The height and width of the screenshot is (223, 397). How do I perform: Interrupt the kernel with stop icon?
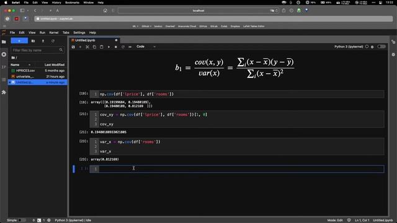(116, 47)
